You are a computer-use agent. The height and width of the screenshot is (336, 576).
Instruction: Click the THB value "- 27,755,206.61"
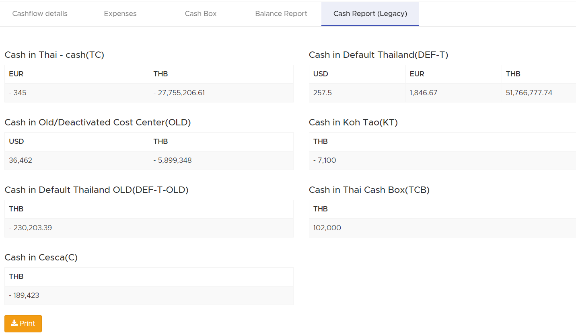(x=179, y=93)
